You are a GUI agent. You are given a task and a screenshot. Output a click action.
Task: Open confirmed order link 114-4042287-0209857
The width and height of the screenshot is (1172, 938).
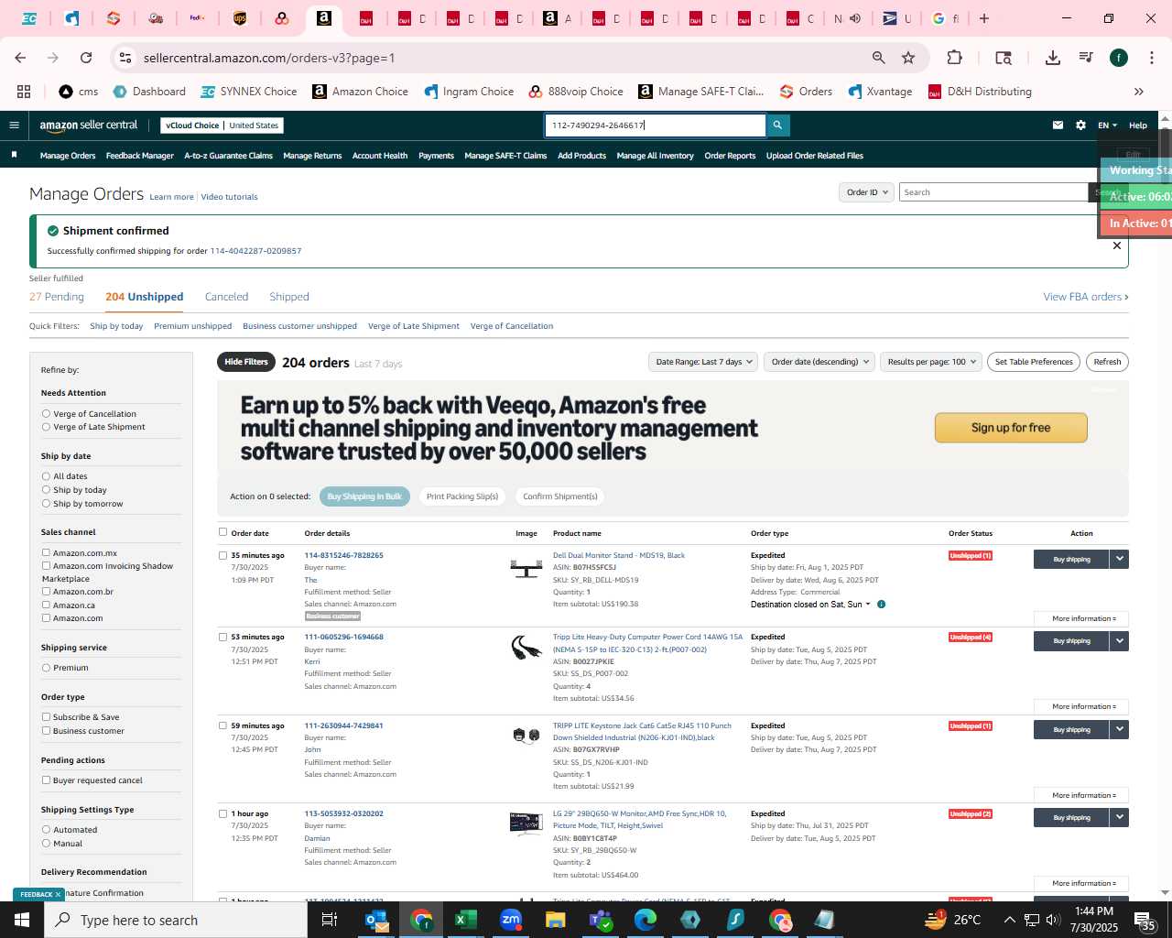(255, 251)
